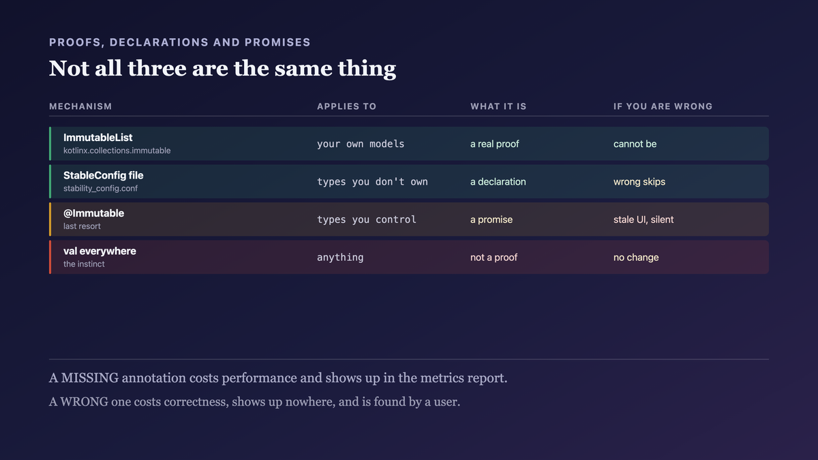Click the 'last resort' subtitle
Viewport: 818px width, 460px height.
click(x=82, y=226)
